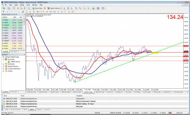The width and height of the screenshot is (190, 115).
Task: Toggle the H4 timeframe button
Action: coord(62,12)
